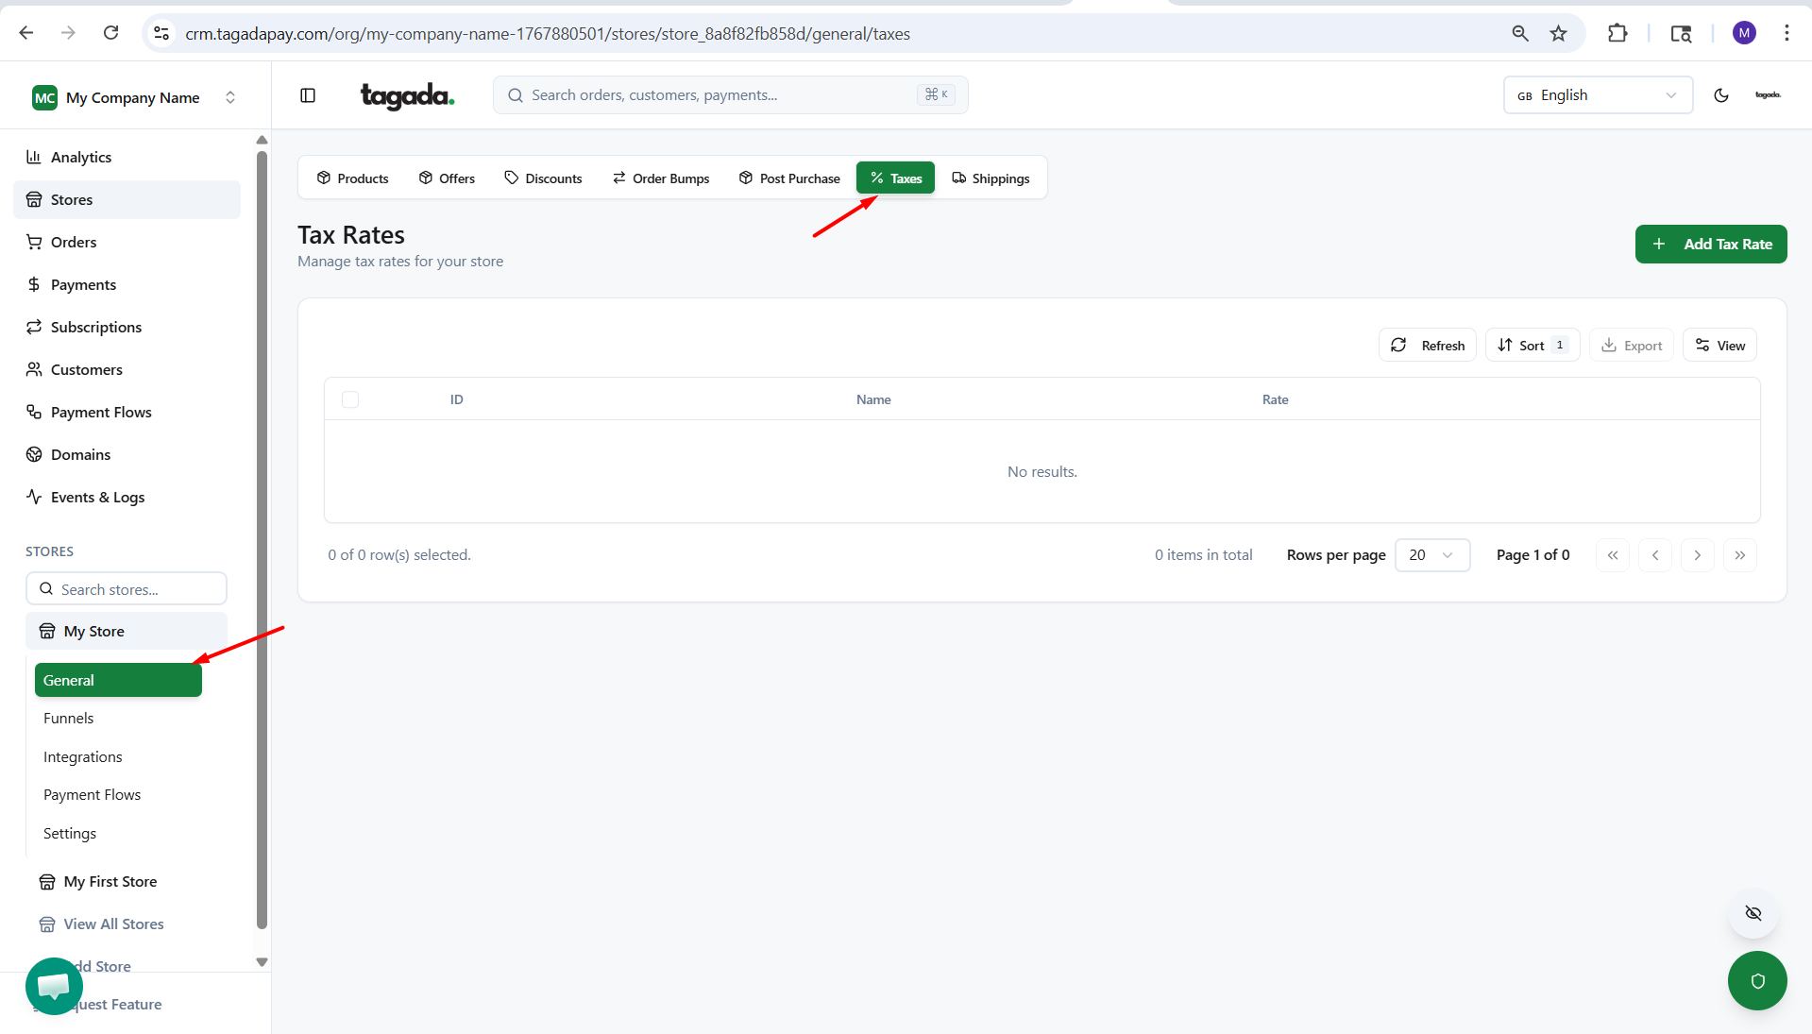The width and height of the screenshot is (1812, 1034).
Task: Refresh the tax rates table
Action: tap(1428, 346)
